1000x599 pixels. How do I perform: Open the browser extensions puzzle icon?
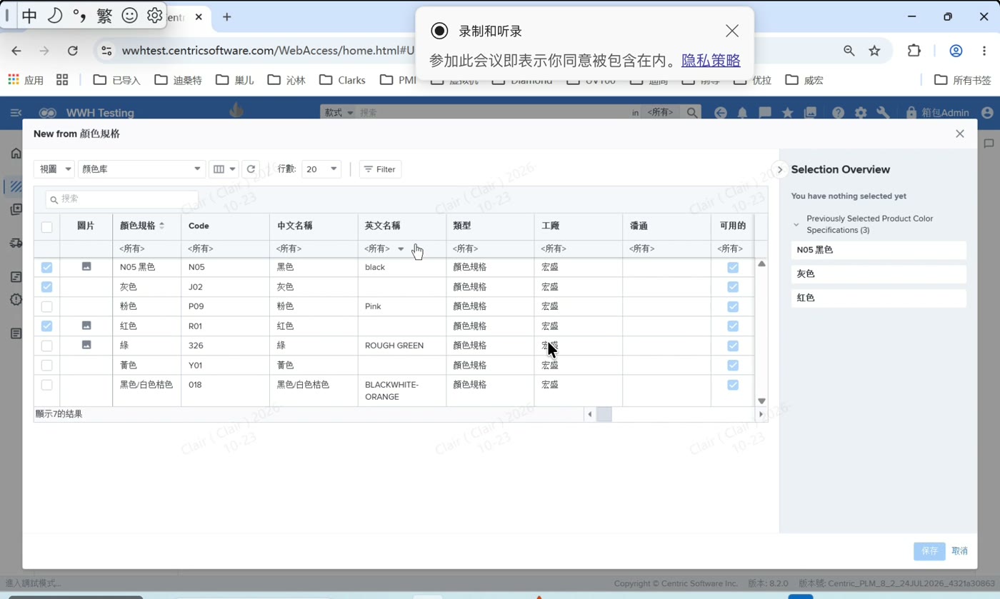pyautogui.click(x=914, y=51)
